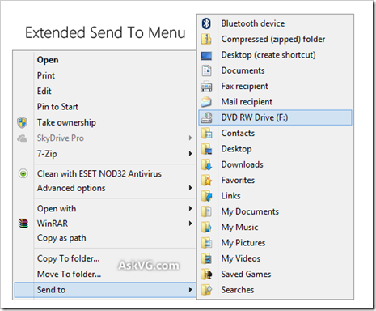Click the Favorites star folder icon

coord(207,181)
